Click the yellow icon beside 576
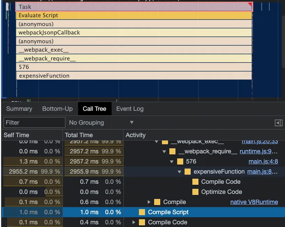This screenshot has height=227, width=285. (180, 161)
